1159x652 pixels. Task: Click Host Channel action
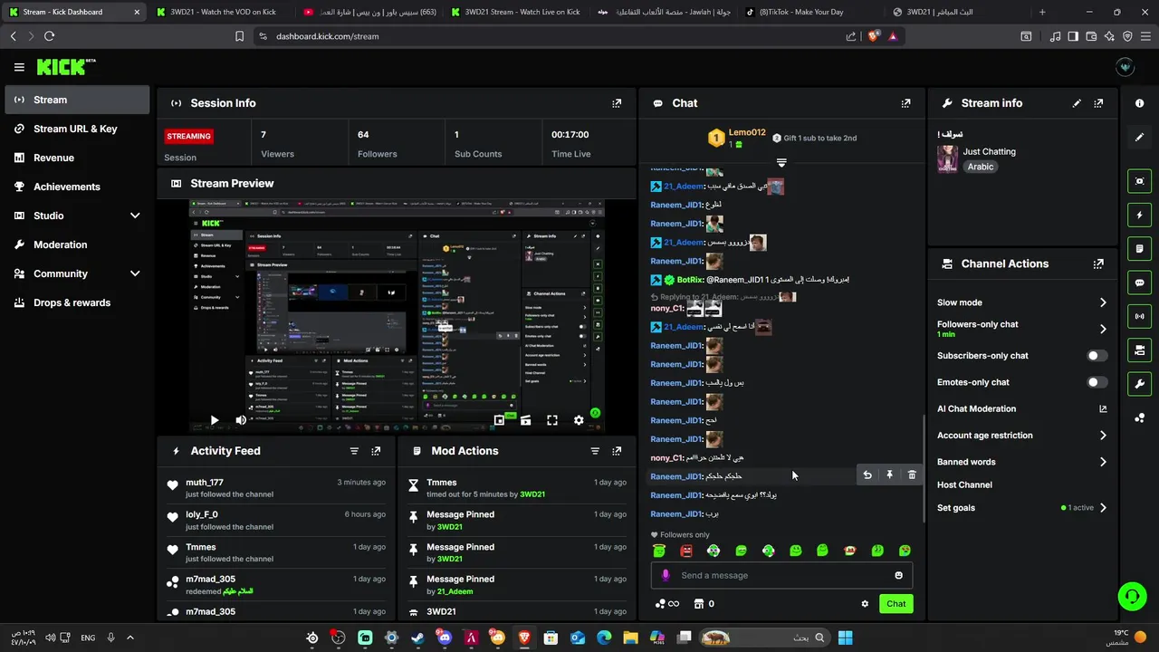(964, 484)
